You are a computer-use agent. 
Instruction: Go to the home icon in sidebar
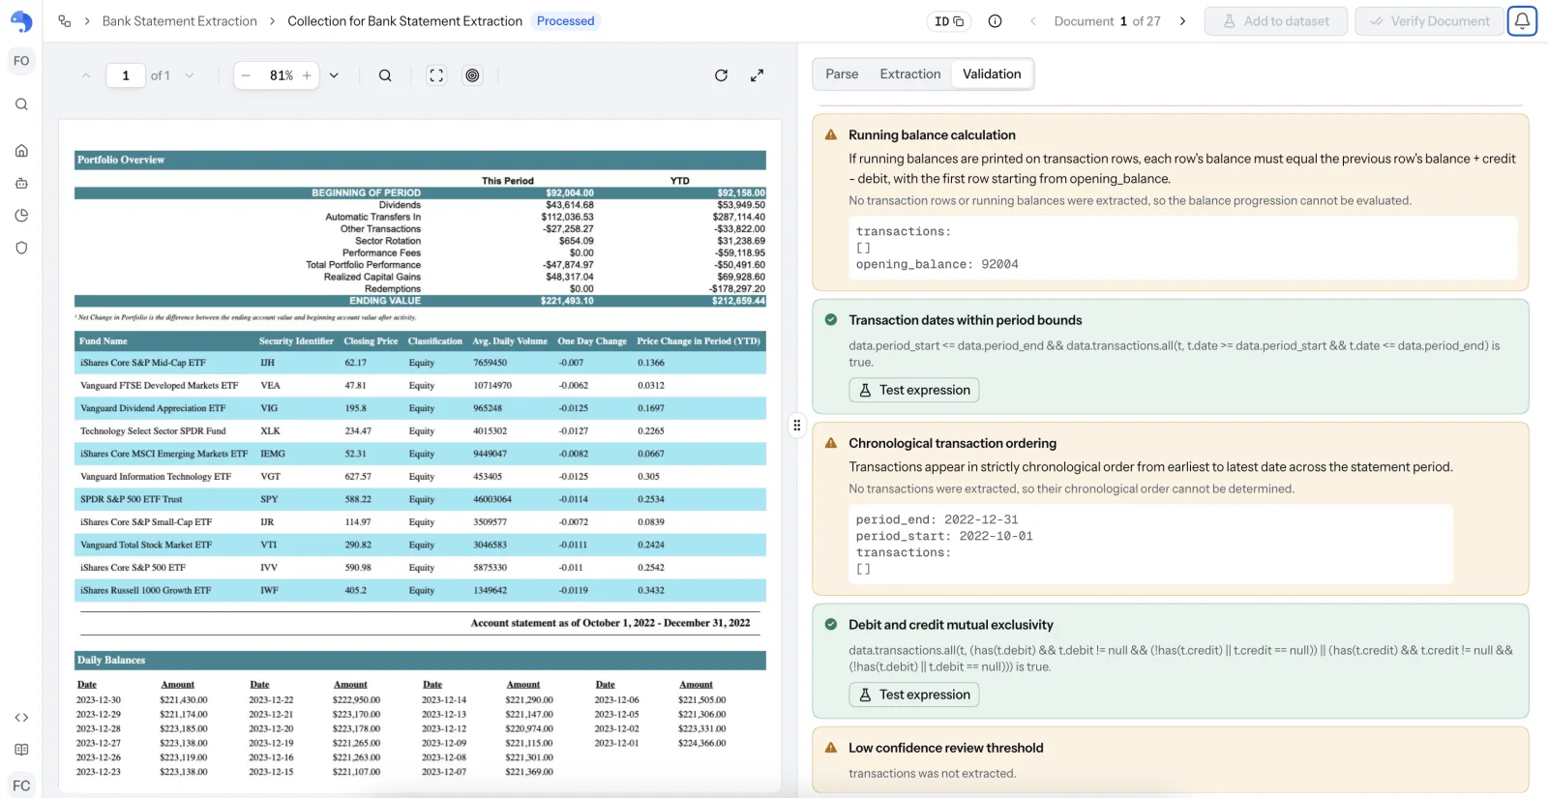click(21, 151)
